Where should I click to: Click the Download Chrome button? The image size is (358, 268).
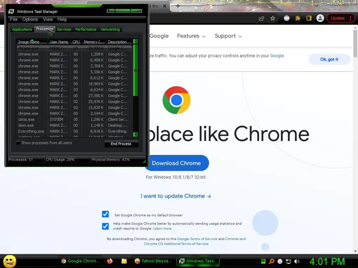coord(177,163)
